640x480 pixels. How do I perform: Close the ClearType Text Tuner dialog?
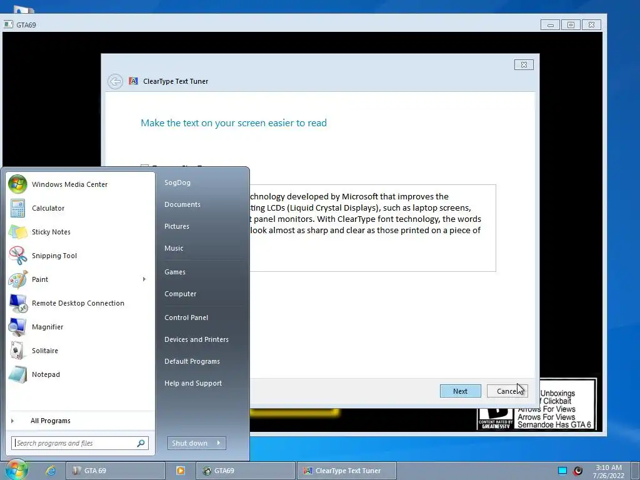(x=524, y=64)
